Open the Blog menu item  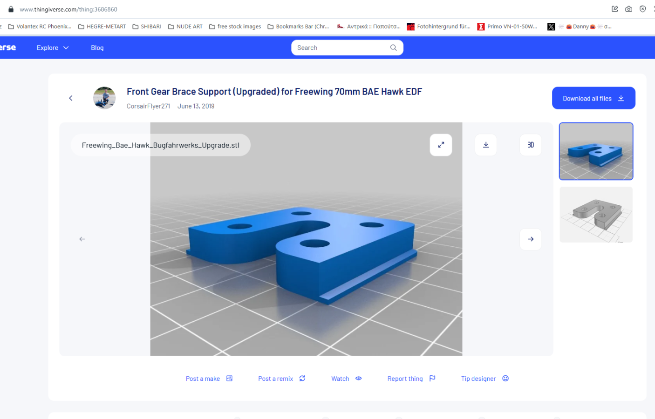(x=97, y=47)
